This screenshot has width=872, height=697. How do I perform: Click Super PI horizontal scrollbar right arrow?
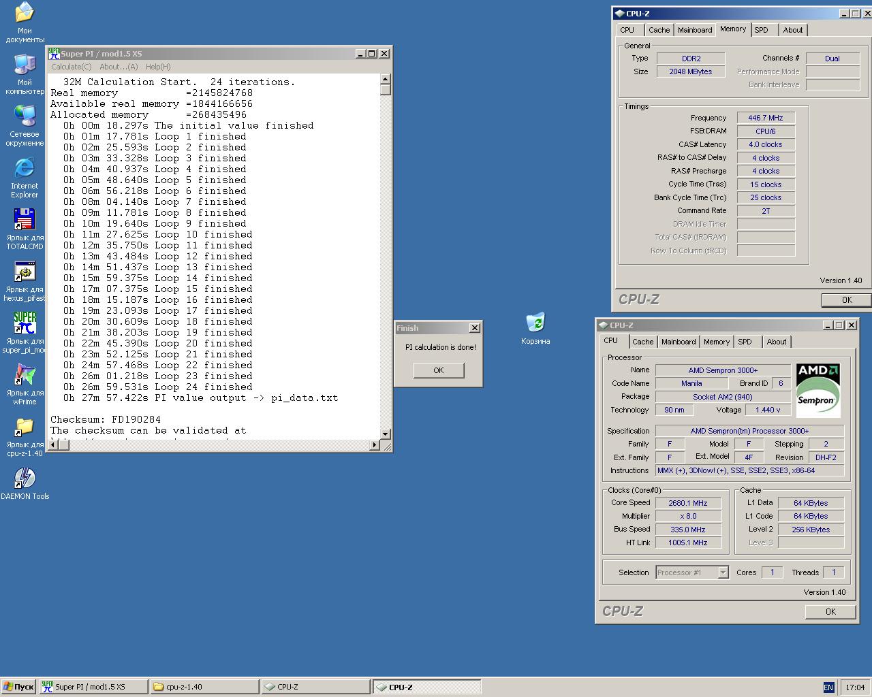(374, 444)
